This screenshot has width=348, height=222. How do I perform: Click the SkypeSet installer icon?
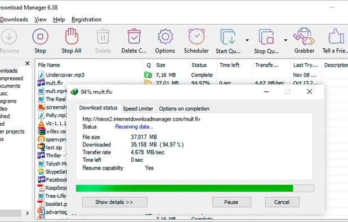(x=41, y=172)
